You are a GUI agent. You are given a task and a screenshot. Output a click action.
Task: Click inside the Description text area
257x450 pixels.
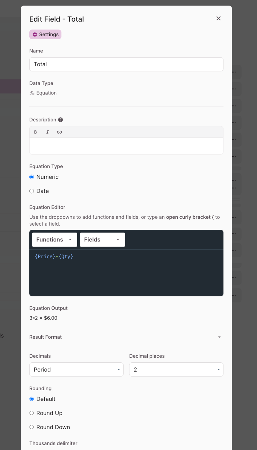[x=126, y=146]
